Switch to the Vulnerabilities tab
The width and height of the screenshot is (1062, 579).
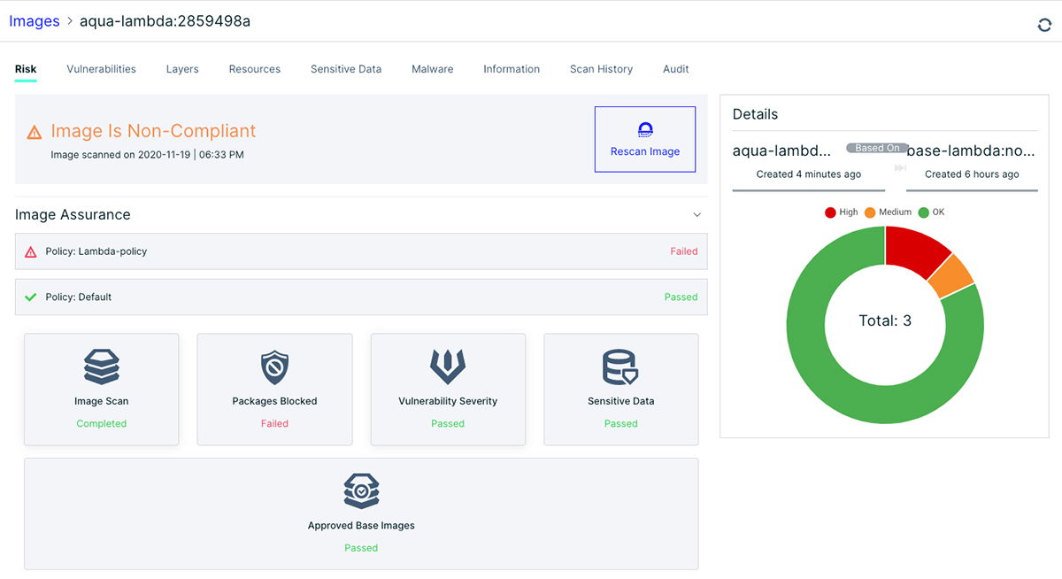pos(101,69)
